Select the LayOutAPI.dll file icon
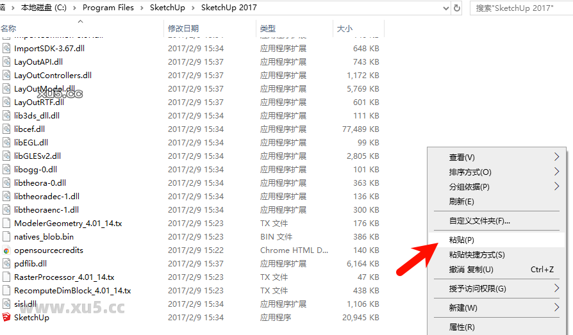This screenshot has width=573, height=335. pyautogui.click(x=6, y=62)
